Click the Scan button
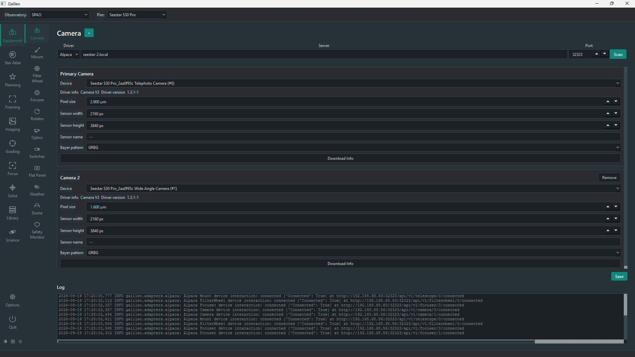Screen dimensions: 635x357 coord(618,54)
